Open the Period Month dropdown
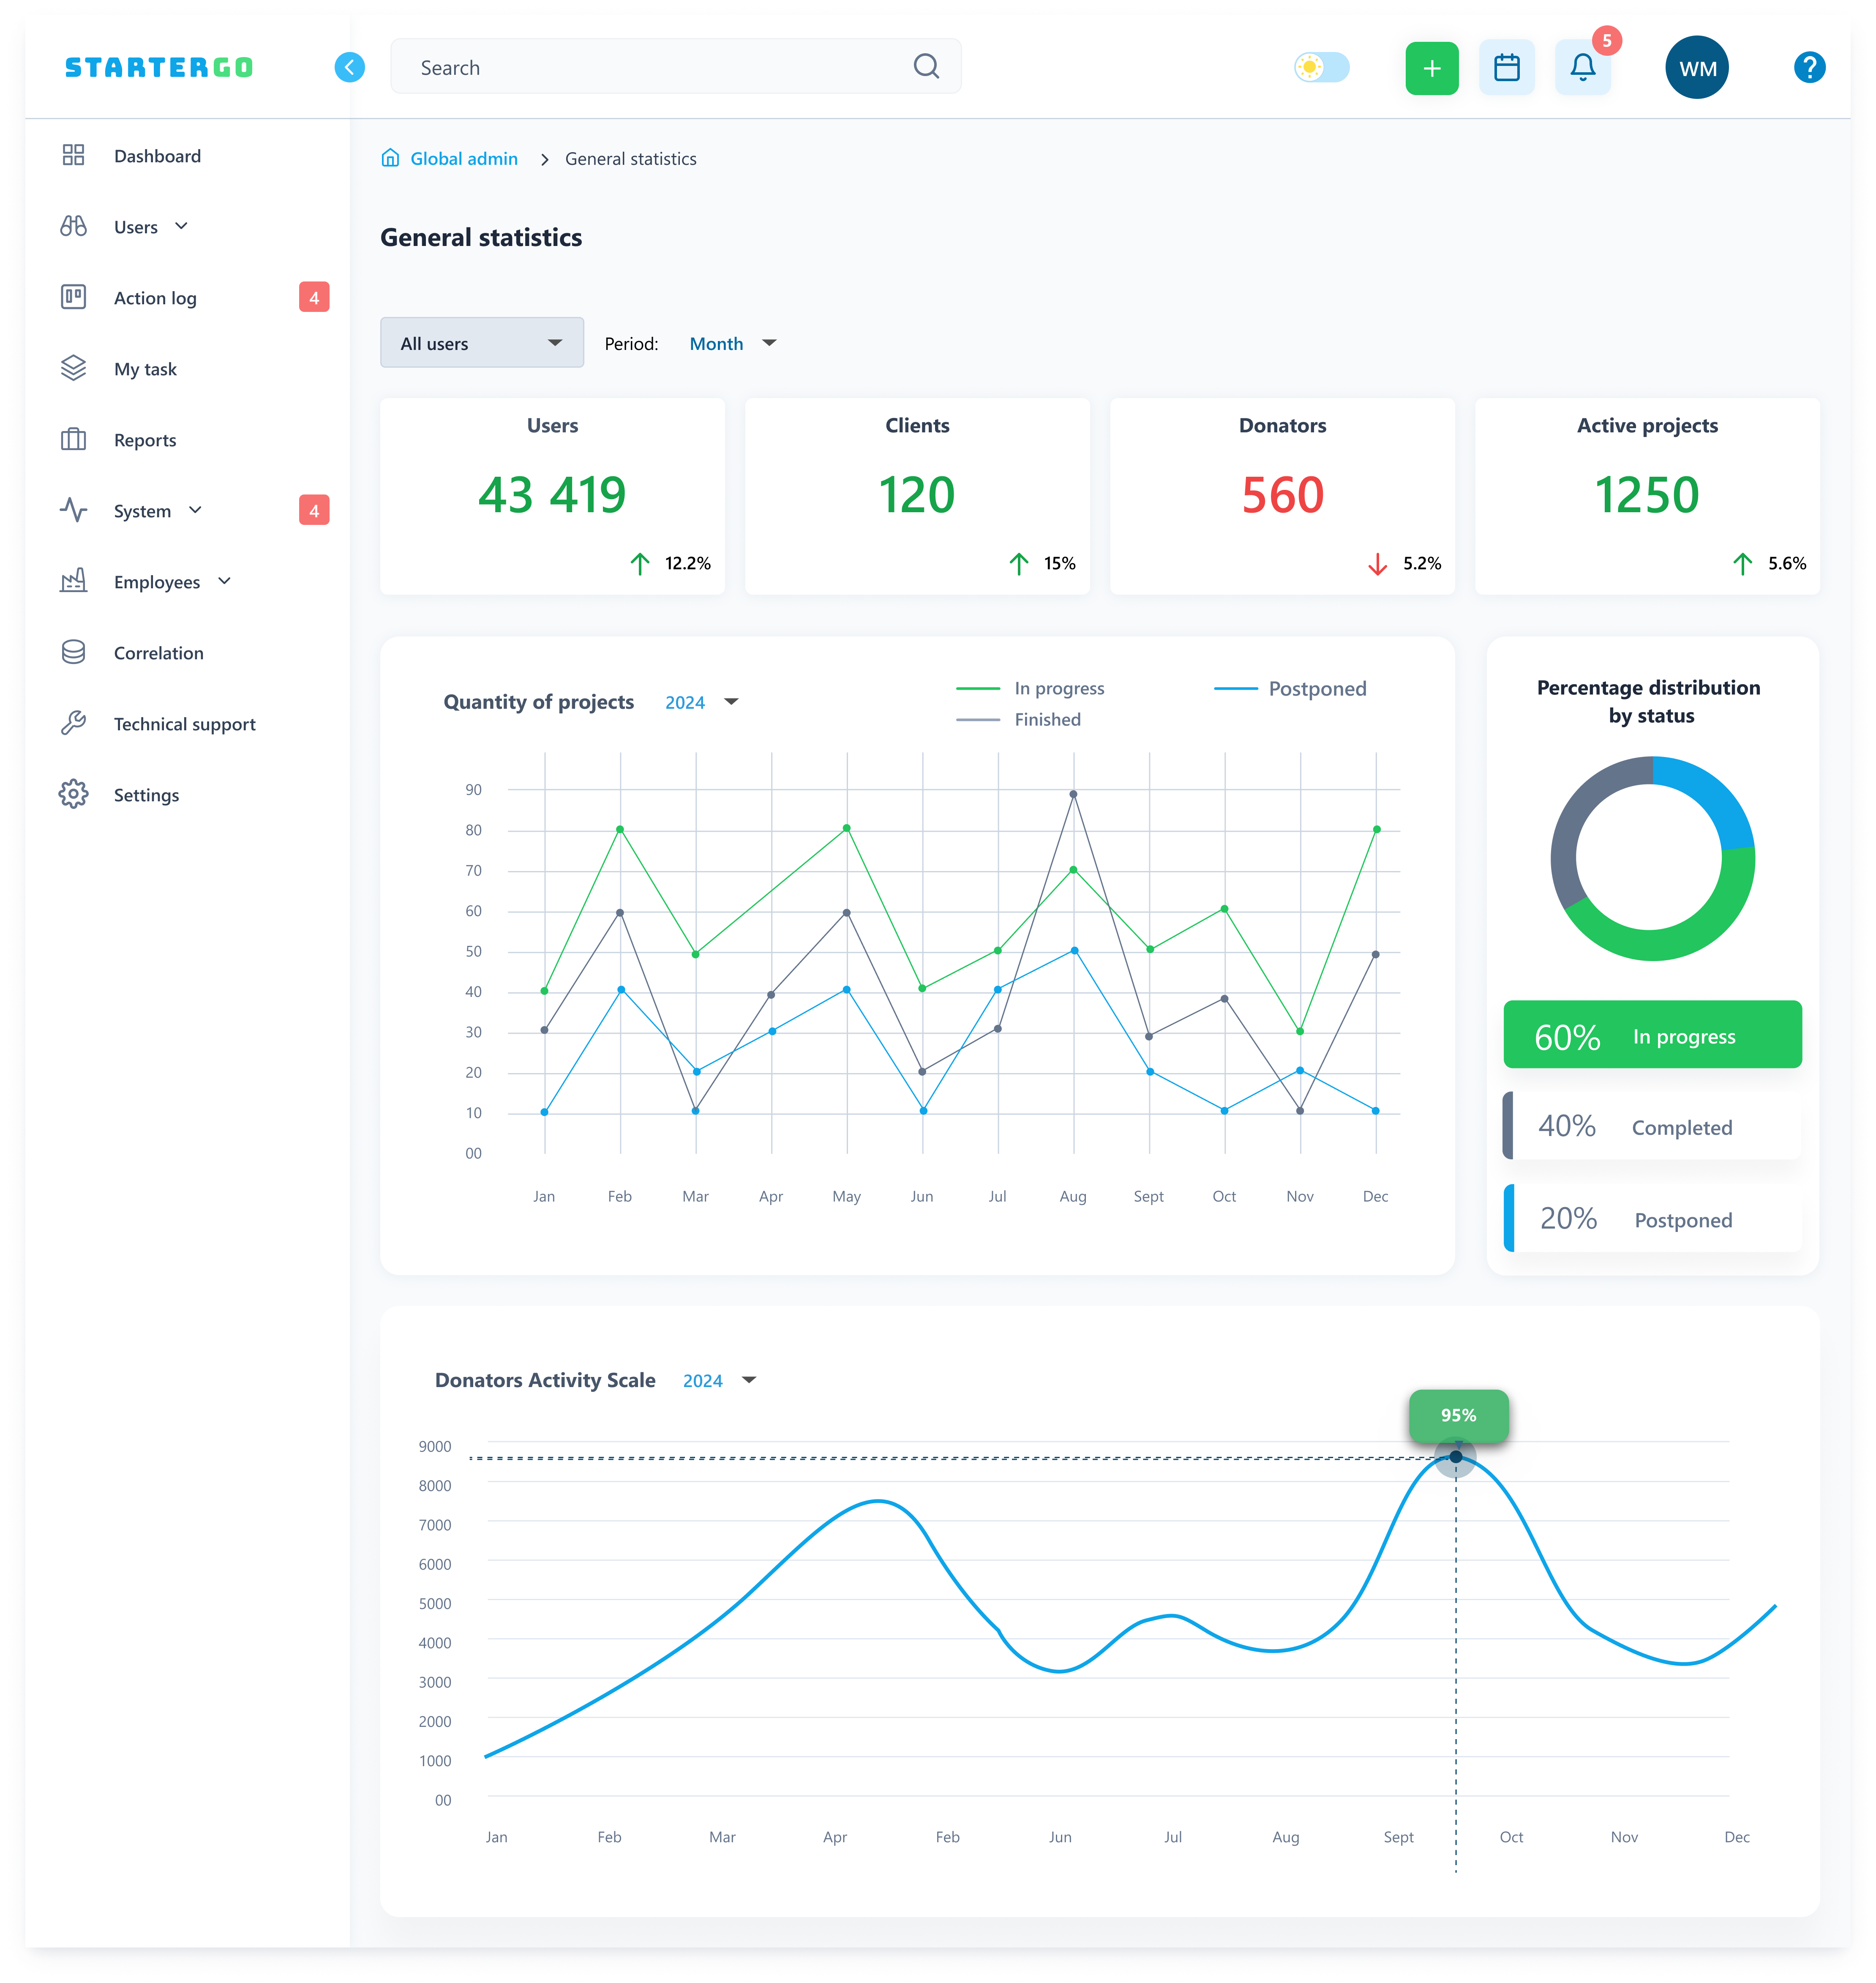 (732, 343)
